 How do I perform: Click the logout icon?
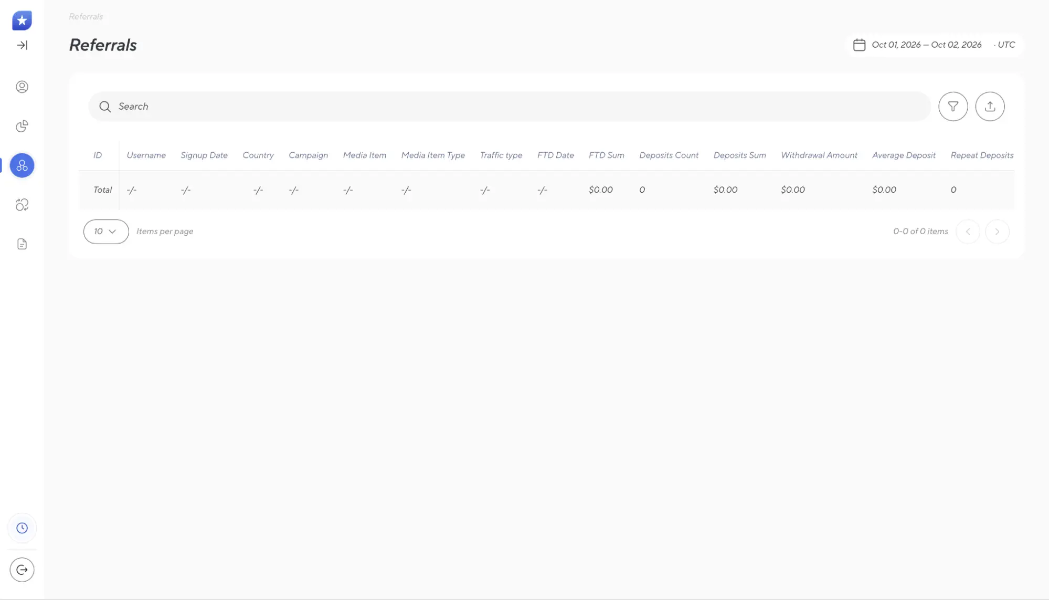coord(22,570)
